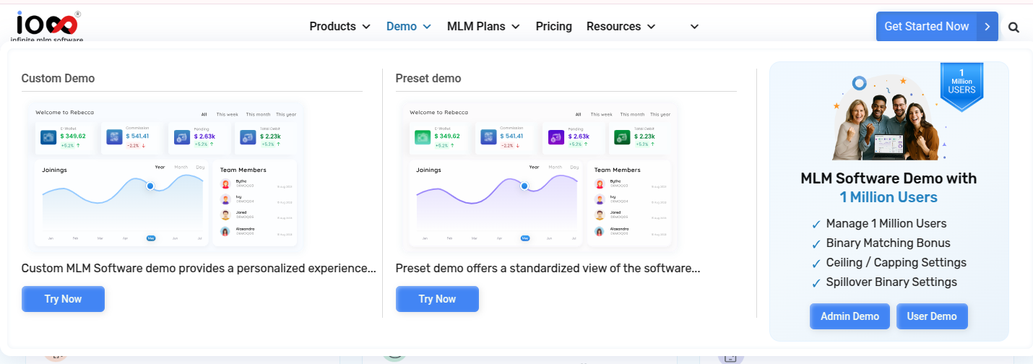
Task: Click Try Now under Custom Demo
Action: click(x=63, y=299)
